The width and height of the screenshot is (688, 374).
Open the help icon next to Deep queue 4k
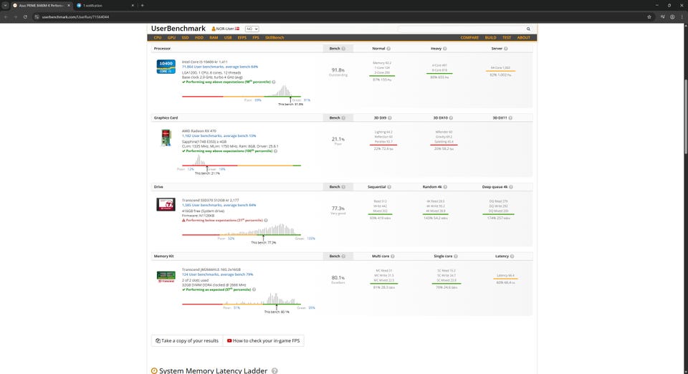(x=511, y=187)
